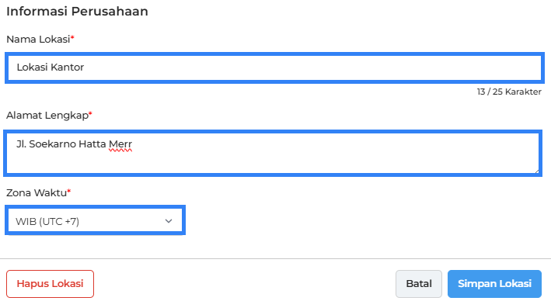This screenshot has width=551, height=301.
Task: Click the red asterisk beside Alamat Lengkap
Action: pos(90,114)
